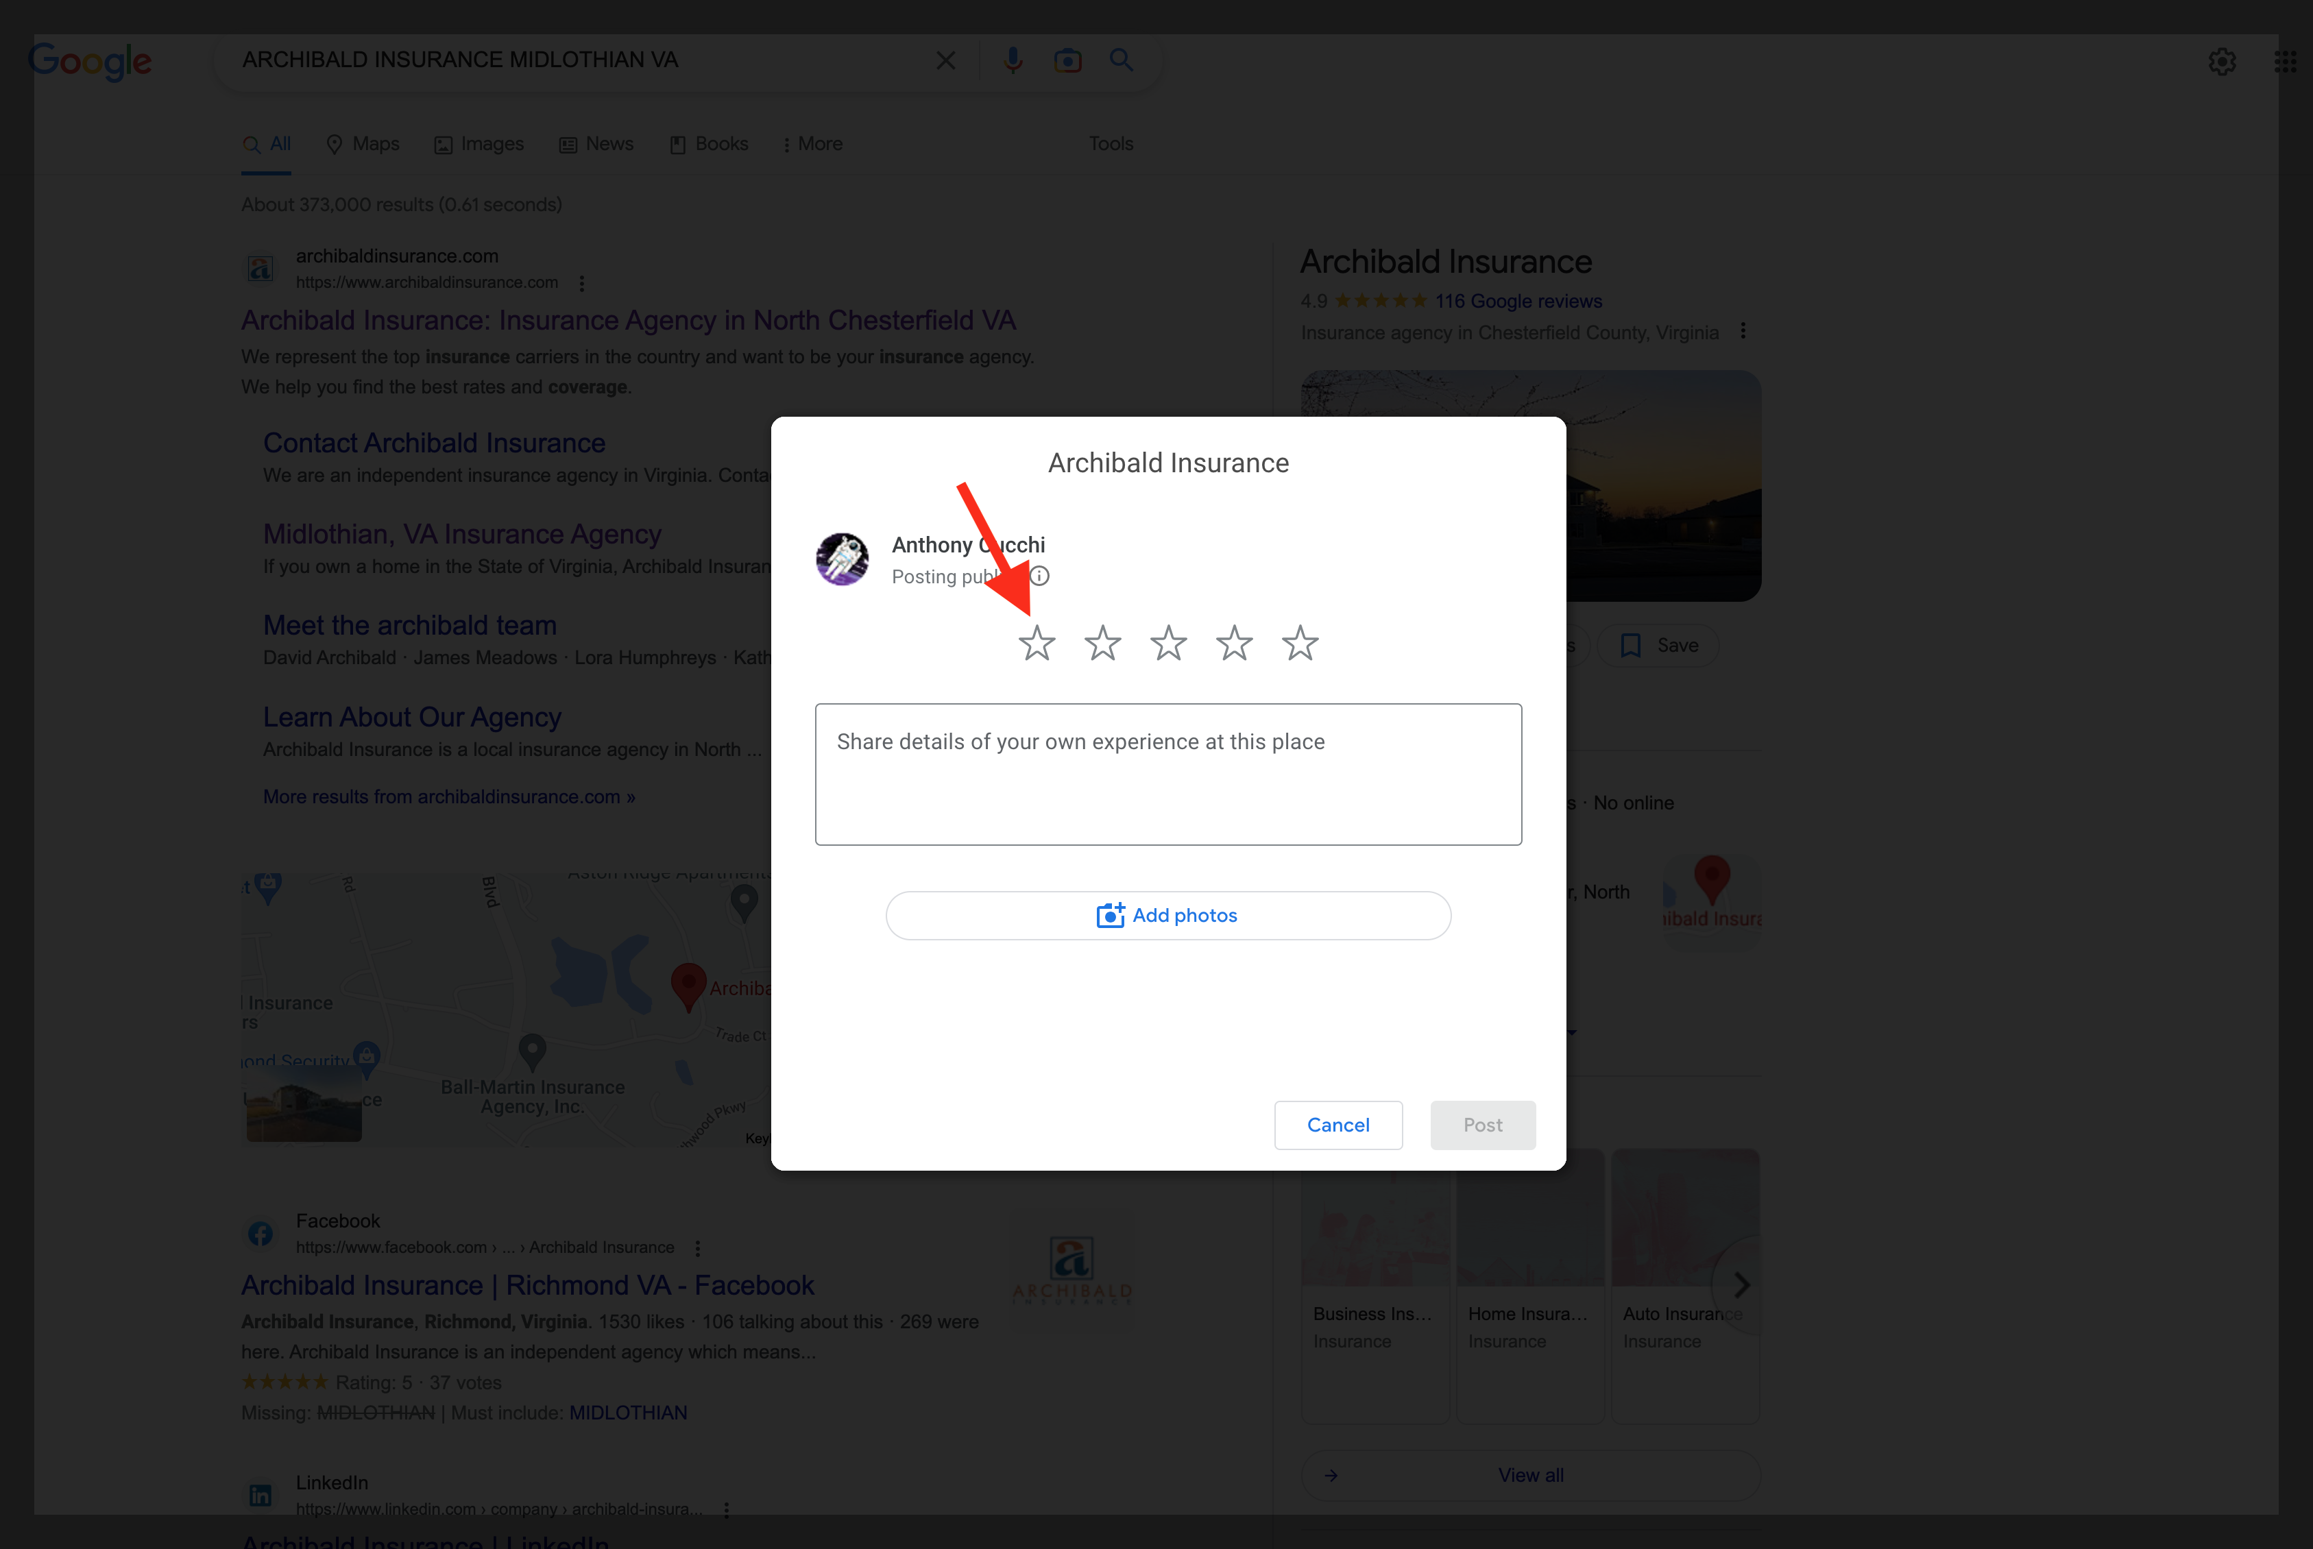Click the Archibald logo thumbnail beside Facebook
Screen dimensions: 2313x1549
(1072, 1269)
